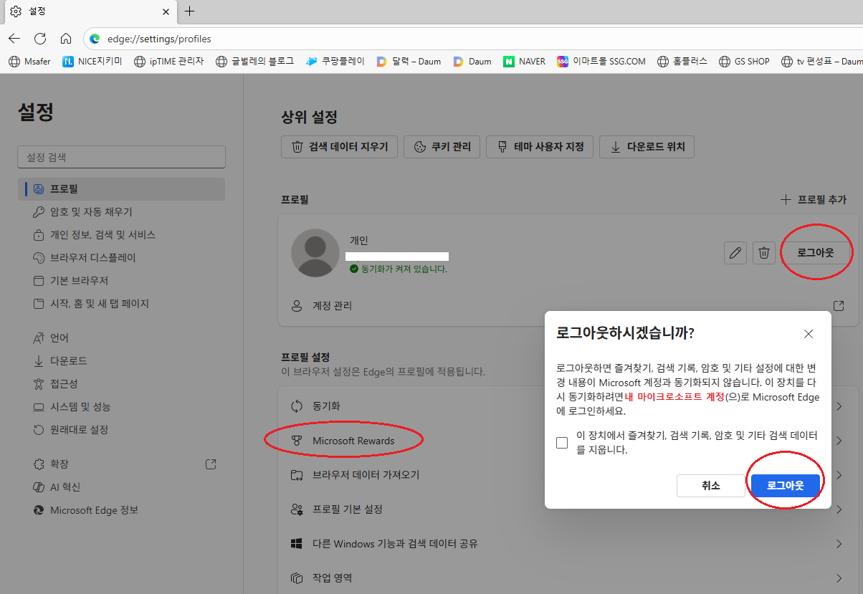Click the address bar edge://settings/profiles
Image resolution: width=863 pixels, height=594 pixels.
tap(473, 39)
